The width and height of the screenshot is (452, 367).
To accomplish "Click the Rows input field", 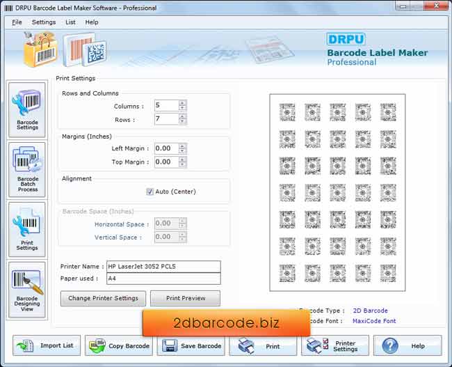I will point(167,119).
